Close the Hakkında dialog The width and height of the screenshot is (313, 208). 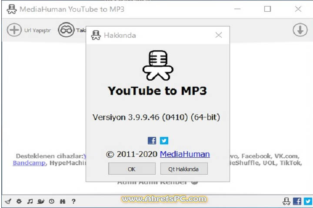coord(219,35)
